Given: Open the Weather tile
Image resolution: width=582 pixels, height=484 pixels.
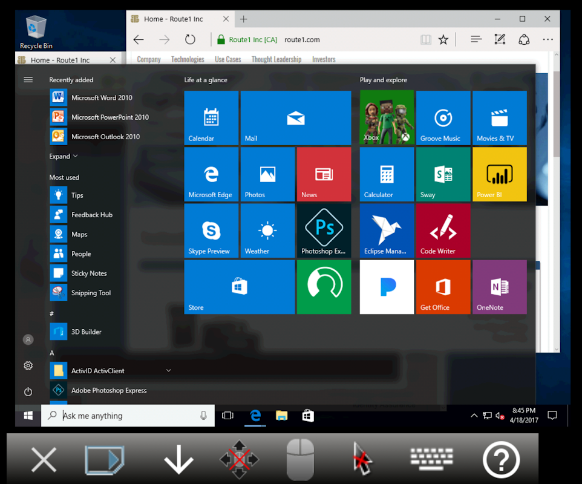Looking at the screenshot, I should (267, 231).
